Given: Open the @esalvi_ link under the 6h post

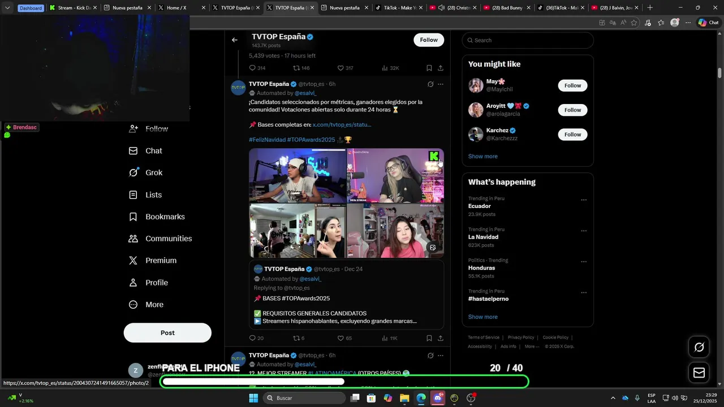Looking at the screenshot, I should coord(305,93).
